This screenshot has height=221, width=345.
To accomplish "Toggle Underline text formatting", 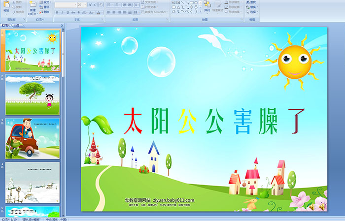I will [67, 12].
